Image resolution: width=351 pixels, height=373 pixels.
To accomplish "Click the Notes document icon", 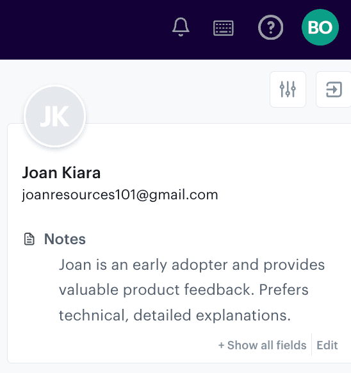I will (x=29, y=239).
